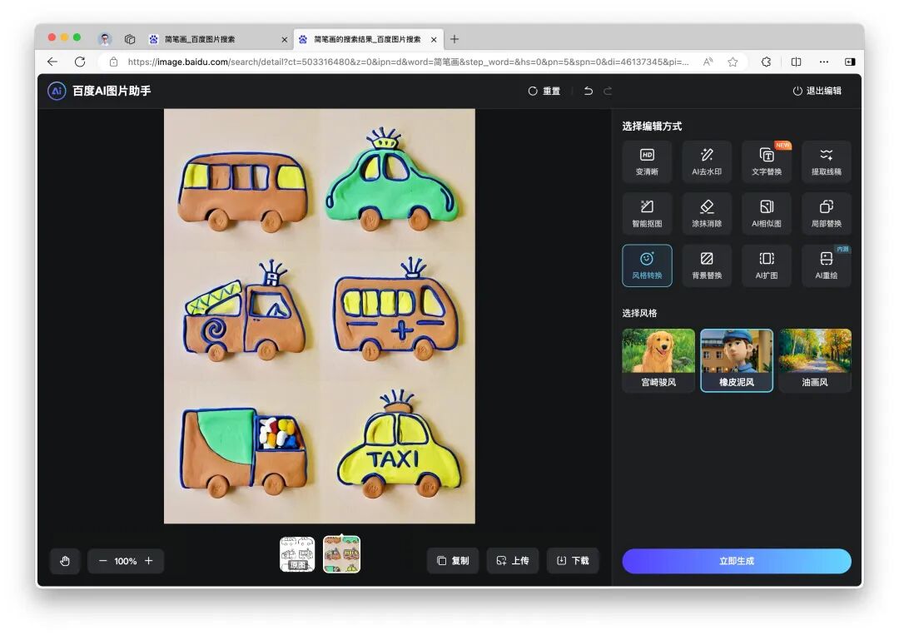Open the AI扩图 image expand tool
The width and height of the screenshot is (899, 635).
(767, 265)
